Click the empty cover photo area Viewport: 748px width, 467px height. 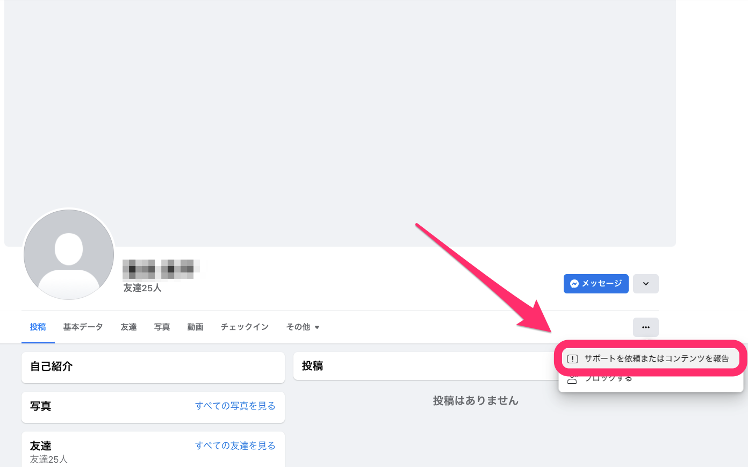pyautogui.click(x=340, y=118)
